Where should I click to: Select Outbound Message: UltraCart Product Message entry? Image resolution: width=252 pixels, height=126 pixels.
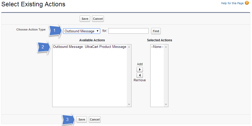click(90, 47)
